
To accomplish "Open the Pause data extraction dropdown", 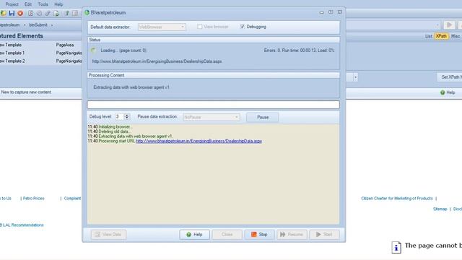I will click(212, 117).
